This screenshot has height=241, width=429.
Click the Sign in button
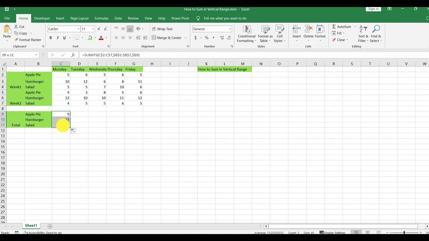(x=373, y=9)
